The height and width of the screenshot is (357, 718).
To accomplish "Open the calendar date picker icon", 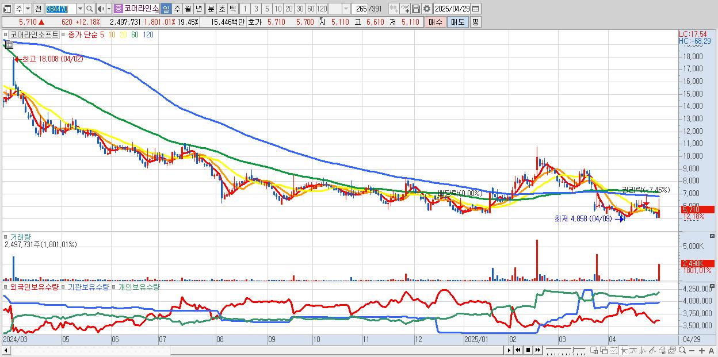I will (475, 9).
